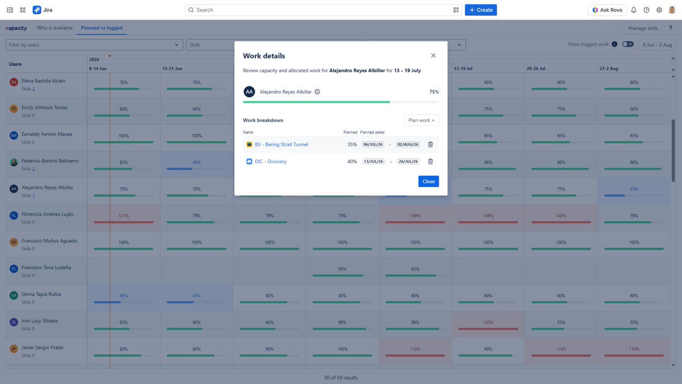Click Florencia's 121% over-capacity bar
The image size is (682, 384).
124,222
